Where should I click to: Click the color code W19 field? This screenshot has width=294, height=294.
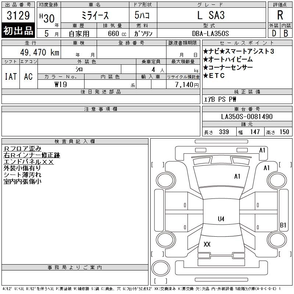coord(61,84)
